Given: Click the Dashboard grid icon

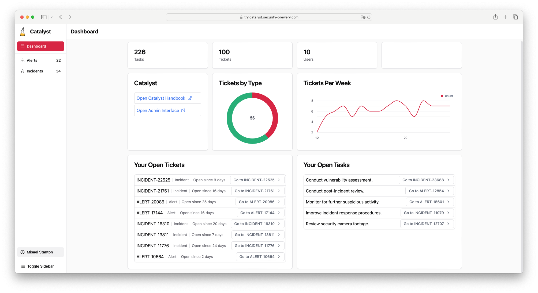Looking at the screenshot, I should click(22, 46).
